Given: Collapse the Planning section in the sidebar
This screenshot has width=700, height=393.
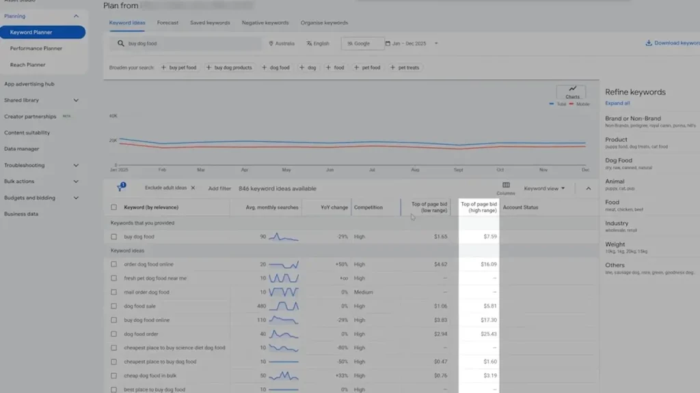Looking at the screenshot, I should pos(75,16).
